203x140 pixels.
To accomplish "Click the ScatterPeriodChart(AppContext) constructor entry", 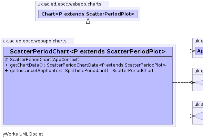I will (45, 60).
